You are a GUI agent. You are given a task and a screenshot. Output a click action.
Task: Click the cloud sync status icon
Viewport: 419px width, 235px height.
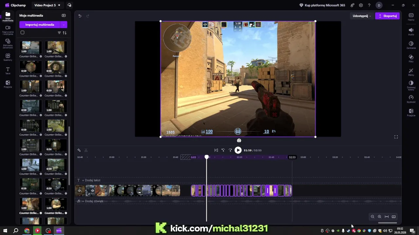point(69,5)
